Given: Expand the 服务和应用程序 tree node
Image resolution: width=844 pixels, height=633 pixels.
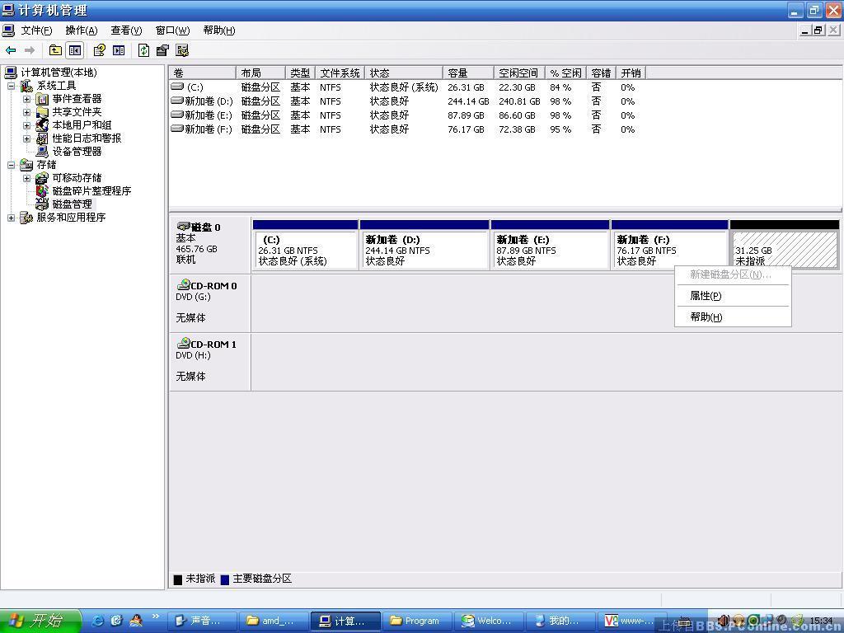Looking at the screenshot, I should point(12,218).
